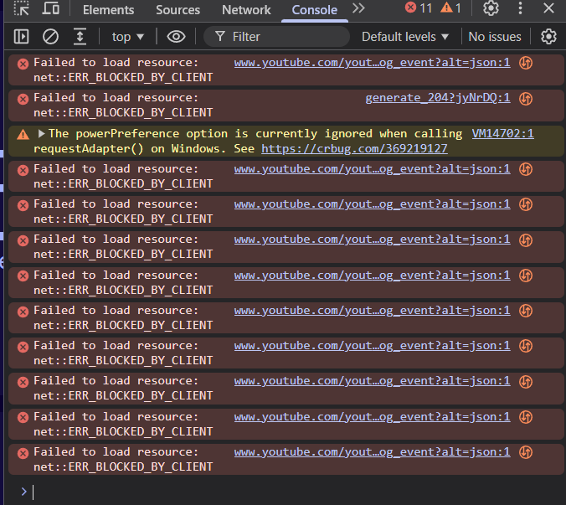This screenshot has width=566, height=505.
Task: Click the error icon on generate_204 row
Action: (23, 99)
